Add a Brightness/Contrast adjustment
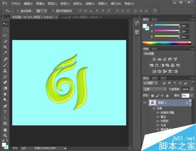Viewport: 196px width, 151px height. click(x=154, y=59)
